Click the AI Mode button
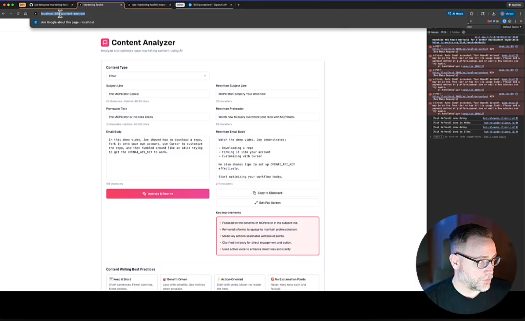525x321 pixels. tap(456, 13)
